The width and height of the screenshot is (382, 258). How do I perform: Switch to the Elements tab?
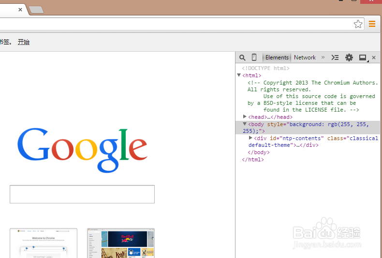pos(277,57)
